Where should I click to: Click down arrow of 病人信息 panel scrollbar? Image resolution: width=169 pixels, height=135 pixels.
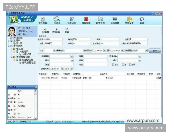click(x=35, y=118)
